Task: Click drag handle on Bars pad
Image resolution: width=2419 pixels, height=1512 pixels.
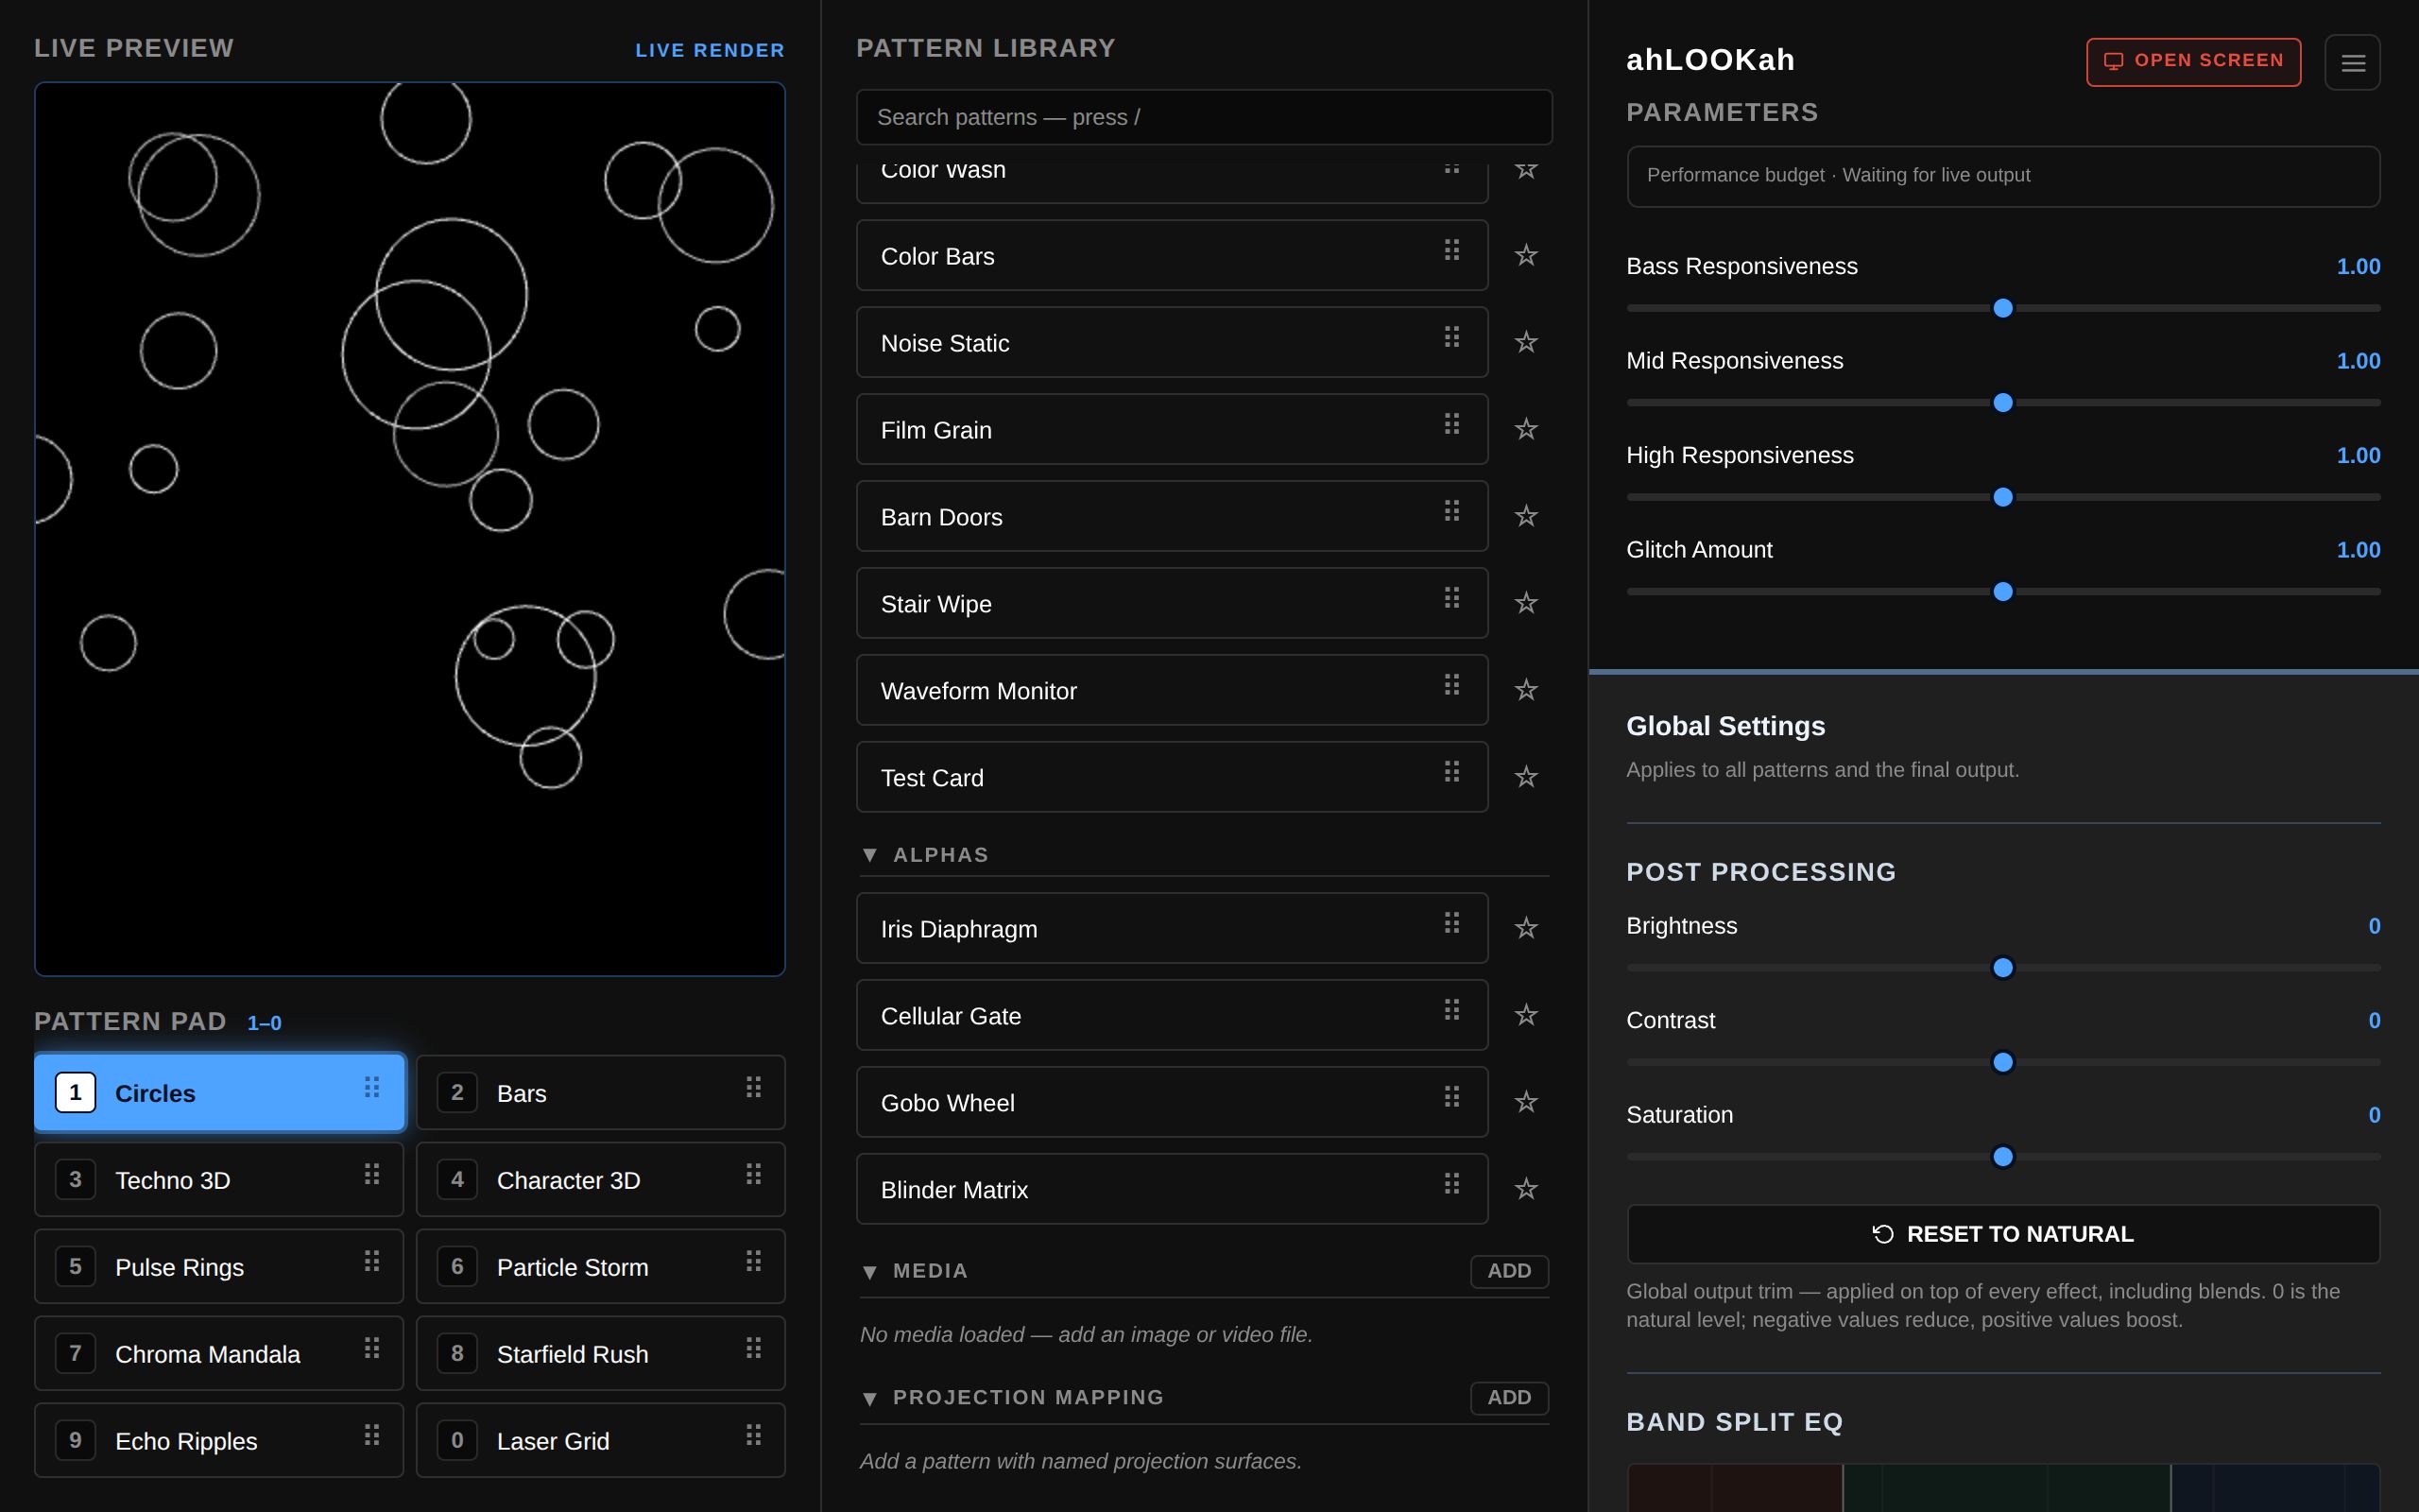Action: click(754, 1087)
